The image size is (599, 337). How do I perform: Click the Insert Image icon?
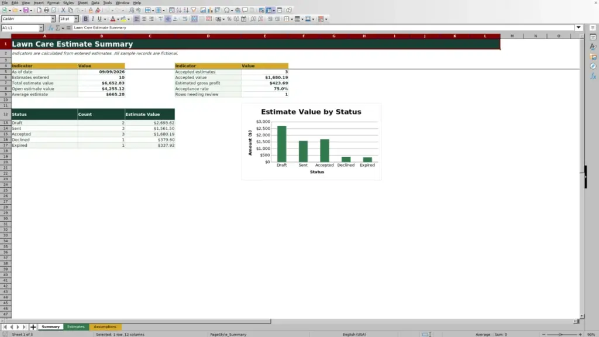tap(203, 10)
